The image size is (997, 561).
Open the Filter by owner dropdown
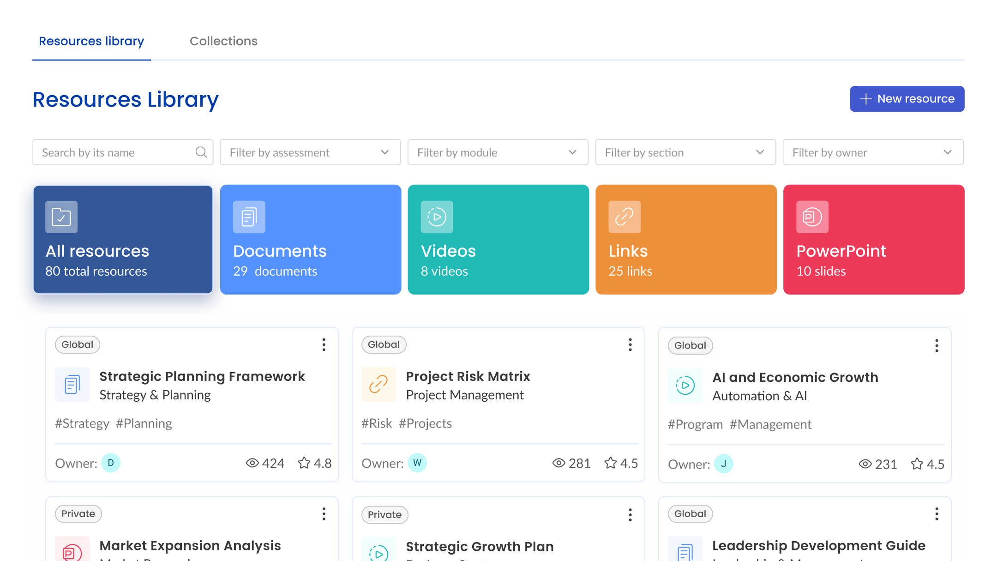pyautogui.click(x=873, y=152)
